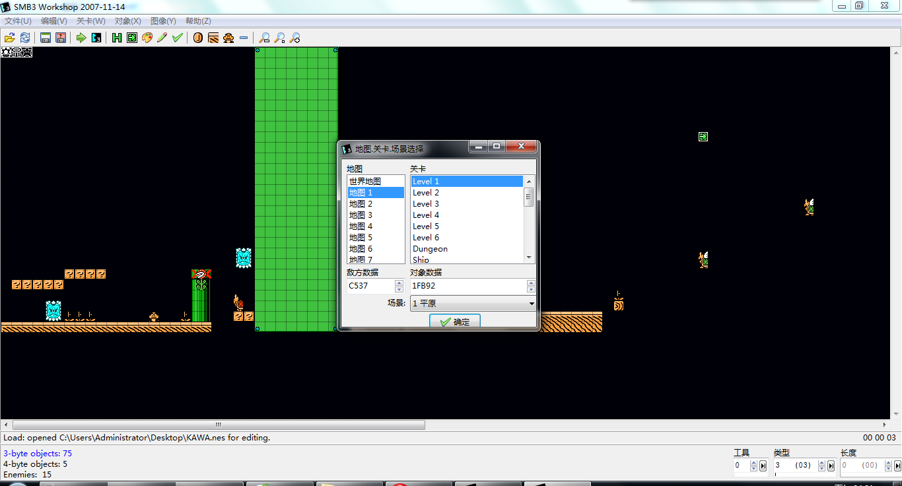
Task: Select Level 6 in the 关卡 list
Action: click(x=467, y=238)
